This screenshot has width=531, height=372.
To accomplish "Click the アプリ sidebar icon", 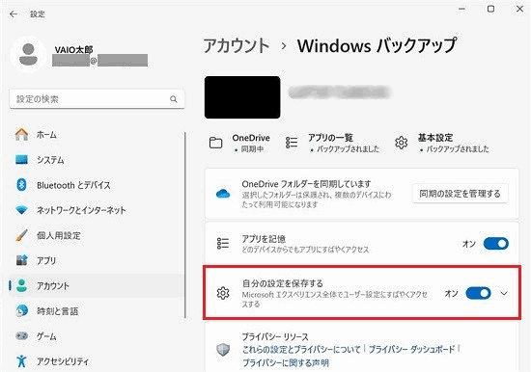I will 21,260.
